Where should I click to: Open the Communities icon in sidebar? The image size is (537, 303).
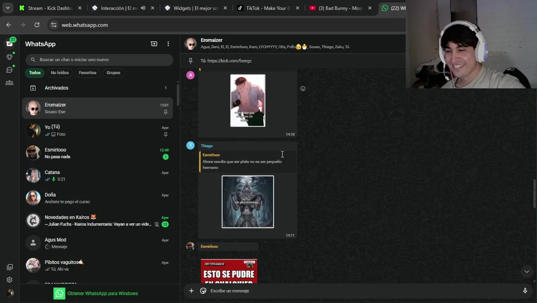9,82
